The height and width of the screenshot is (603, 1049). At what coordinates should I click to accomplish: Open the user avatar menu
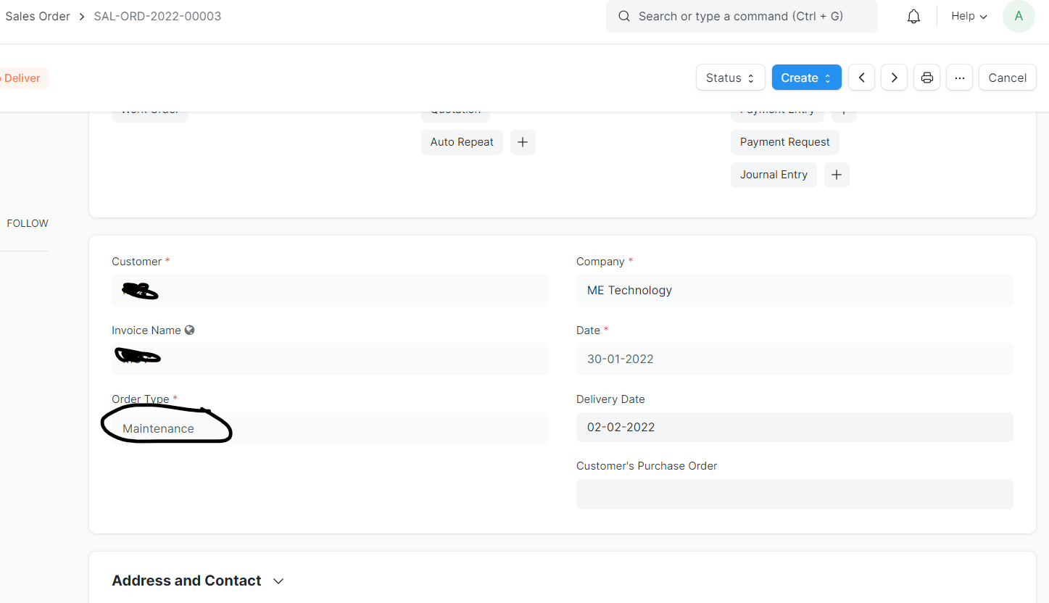[x=1019, y=16]
